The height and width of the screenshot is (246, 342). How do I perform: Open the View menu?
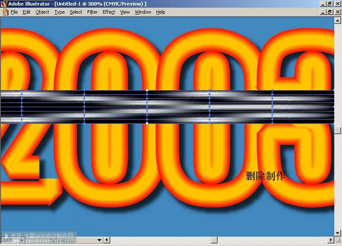tap(125, 12)
